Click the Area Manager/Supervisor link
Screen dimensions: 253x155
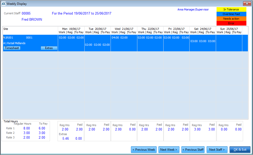click(x=193, y=9)
